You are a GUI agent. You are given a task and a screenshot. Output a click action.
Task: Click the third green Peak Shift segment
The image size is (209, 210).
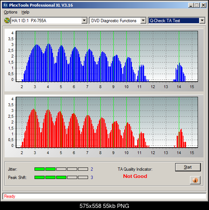[x=61, y=177]
